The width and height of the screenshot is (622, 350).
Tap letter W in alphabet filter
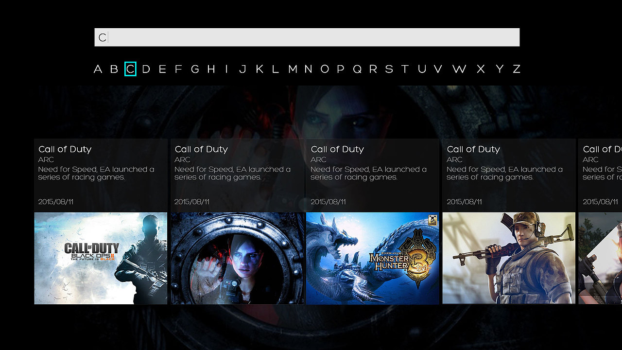tap(459, 69)
